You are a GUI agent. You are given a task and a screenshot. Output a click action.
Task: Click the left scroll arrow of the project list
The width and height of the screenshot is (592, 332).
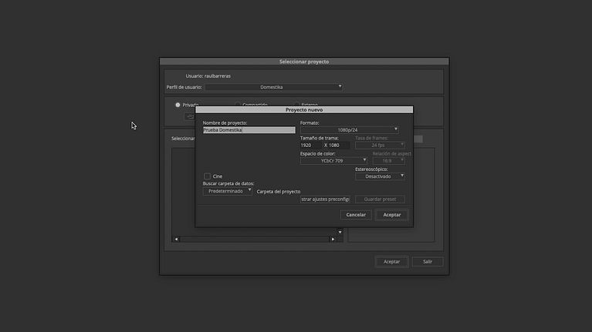[x=176, y=240]
